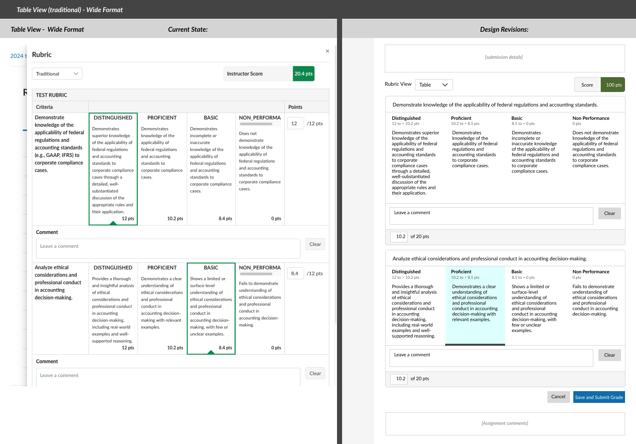Switch to the Score view button
636x444 pixels.
(x=587, y=85)
